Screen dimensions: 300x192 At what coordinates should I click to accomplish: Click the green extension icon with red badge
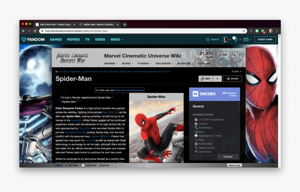coord(263,31)
